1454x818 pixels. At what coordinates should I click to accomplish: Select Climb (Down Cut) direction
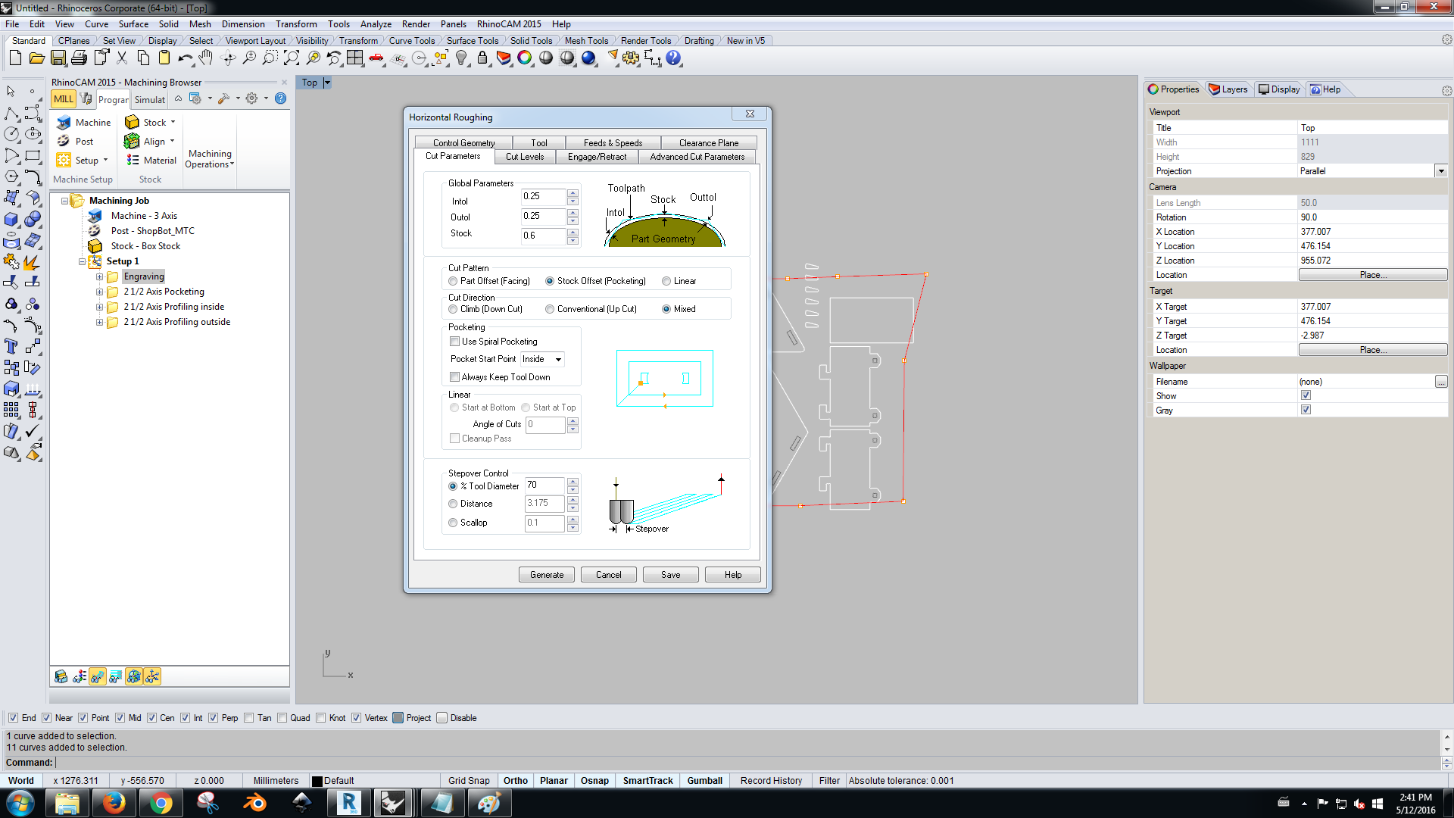point(453,309)
